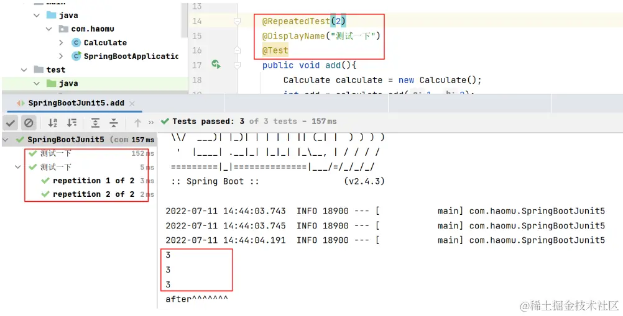Viewport: 623px width, 316px height.
Task: Select repetition 1 of 2 result
Action: click(x=93, y=181)
